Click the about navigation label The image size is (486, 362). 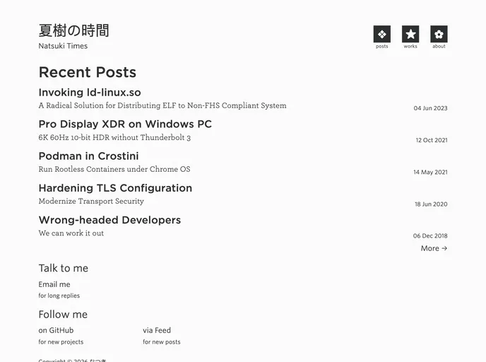pyautogui.click(x=439, y=47)
